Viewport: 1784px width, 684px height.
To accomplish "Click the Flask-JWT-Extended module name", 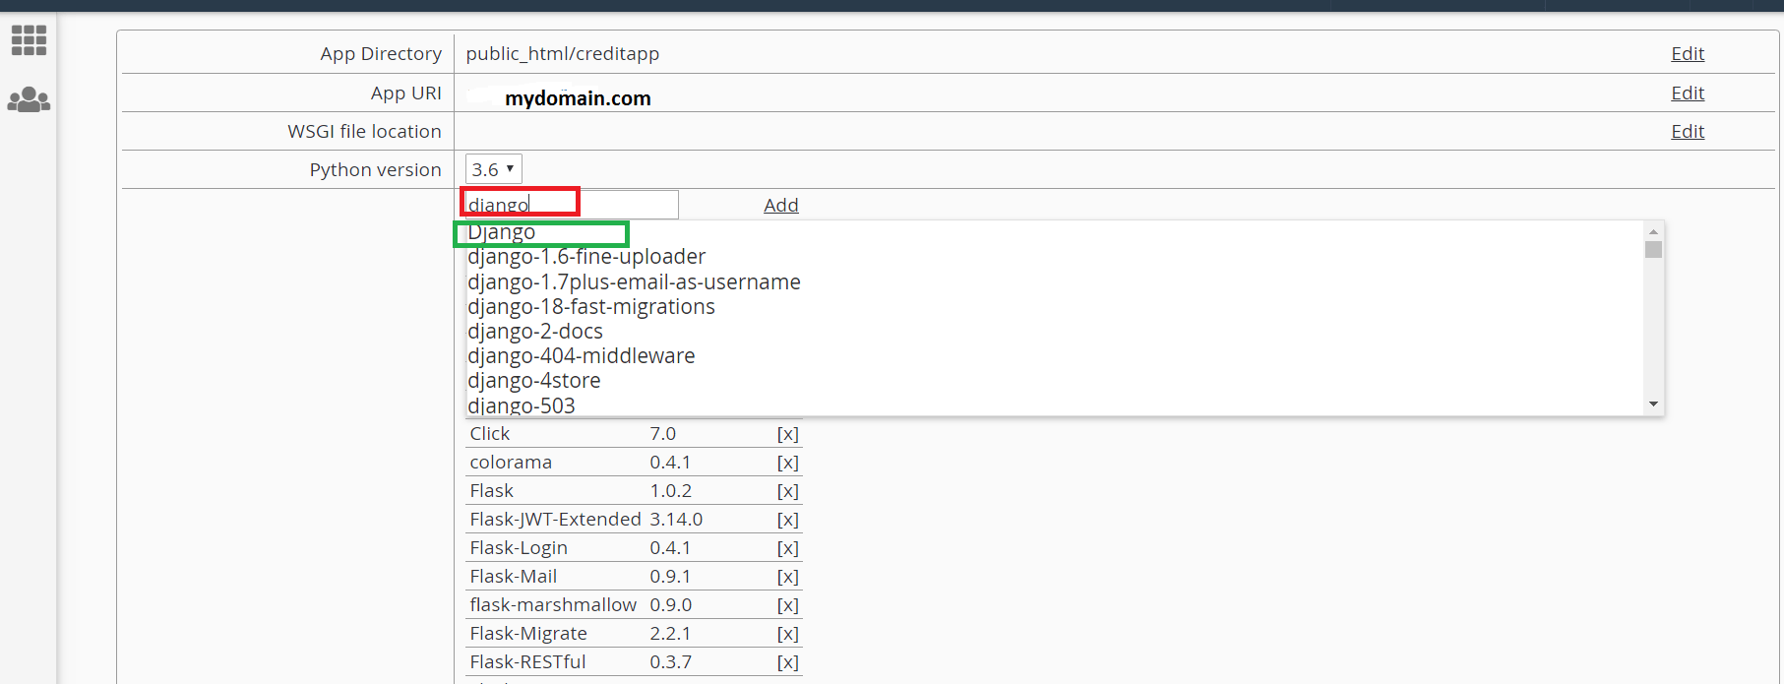I will pyautogui.click(x=555, y=520).
